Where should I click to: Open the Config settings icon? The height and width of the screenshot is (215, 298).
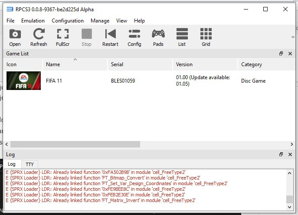(134, 37)
